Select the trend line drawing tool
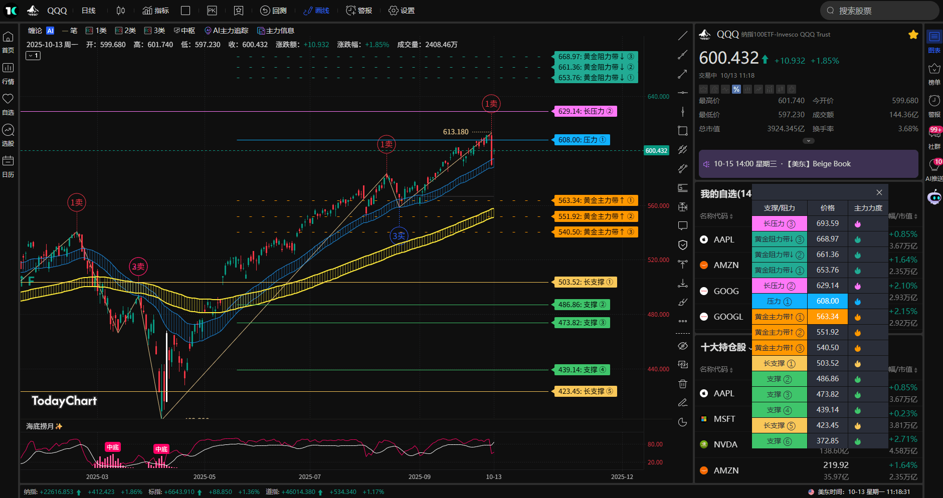The height and width of the screenshot is (498, 943). (683, 36)
